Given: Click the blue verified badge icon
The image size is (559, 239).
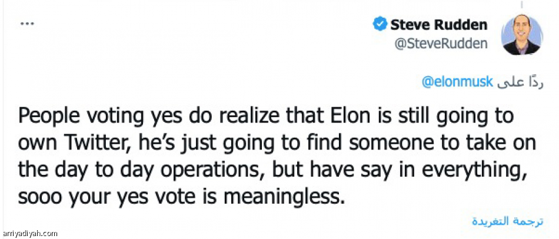Looking at the screenshot, I should [x=380, y=25].
